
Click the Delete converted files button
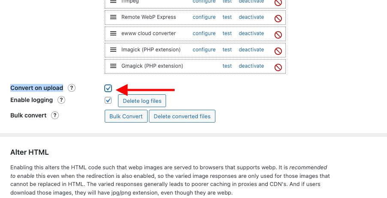[x=182, y=116]
